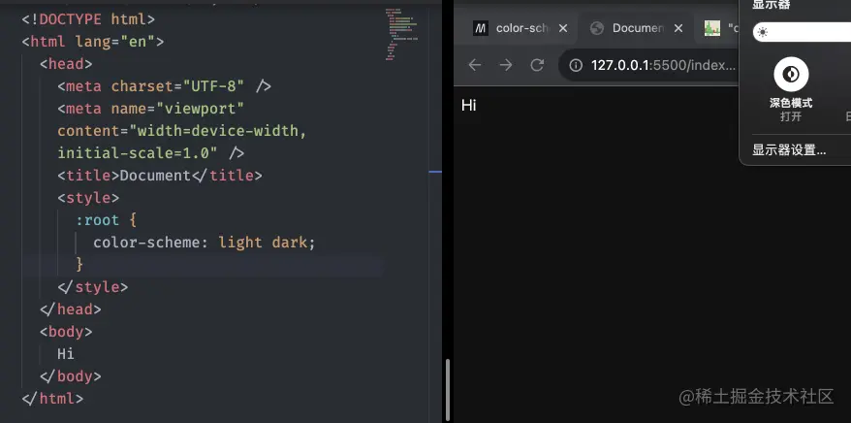The image size is (851, 423).
Task: Click the editor minimap preview
Action: 401,34
